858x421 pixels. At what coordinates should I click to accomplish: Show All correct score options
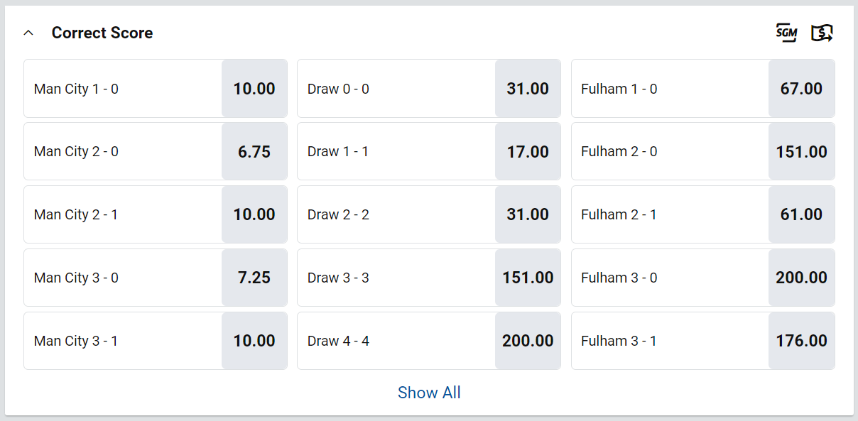coord(429,393)
